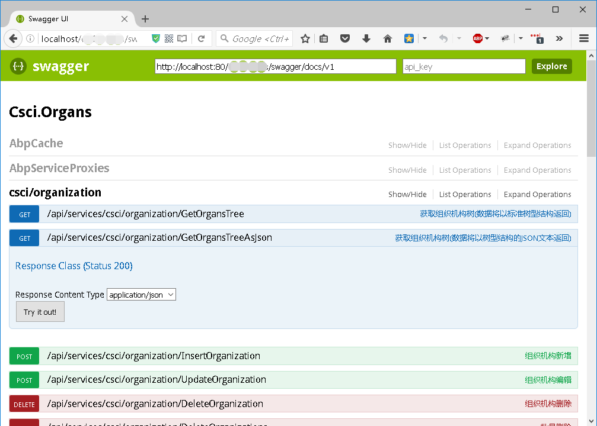Focus the swagger docs URL input field
Image resolution: width=597 pixels, height=426 pixels.
pos(276,66)
